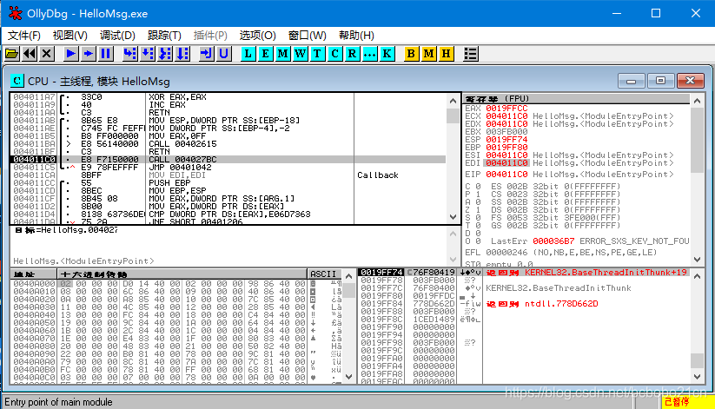Select EIP register value 004011C0
The width and height of the screenshot is (715, 409).
pyautogui.click(x=506, y=175)
